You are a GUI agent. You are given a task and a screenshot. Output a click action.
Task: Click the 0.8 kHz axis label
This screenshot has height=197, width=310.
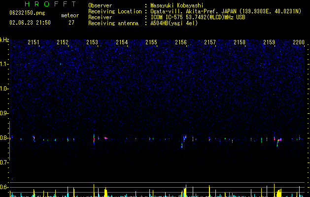click(4, 138)
